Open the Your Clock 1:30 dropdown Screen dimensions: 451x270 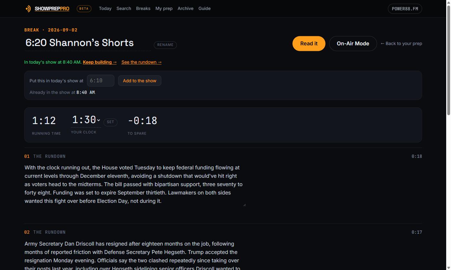coord(86,120)
